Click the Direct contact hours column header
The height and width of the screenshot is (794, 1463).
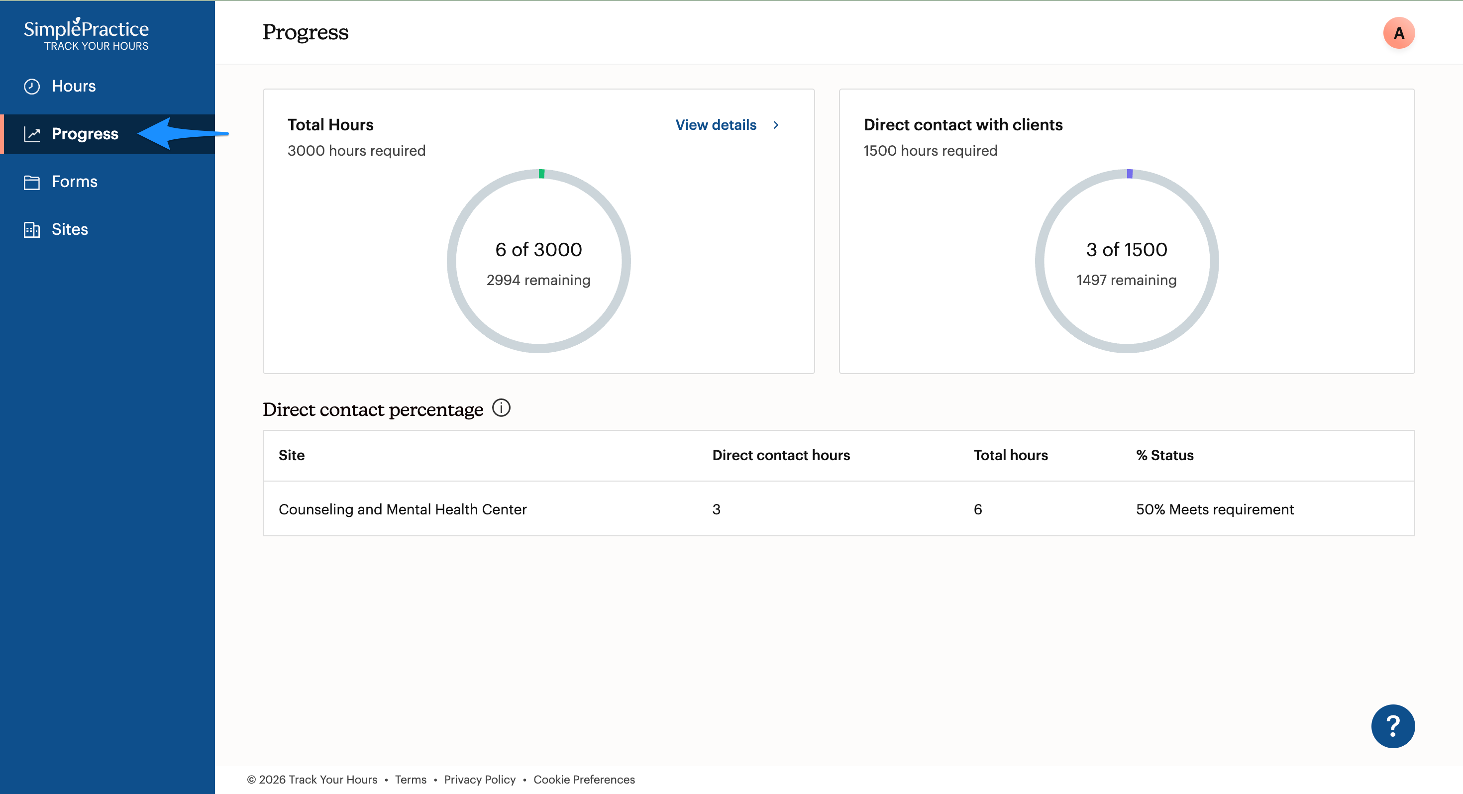pyautogui.click(x=781, y=455)
